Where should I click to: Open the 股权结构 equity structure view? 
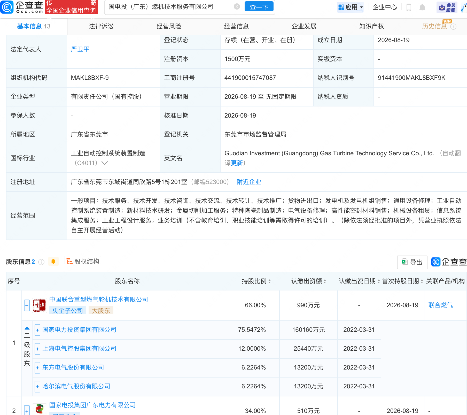coord(83,261)
